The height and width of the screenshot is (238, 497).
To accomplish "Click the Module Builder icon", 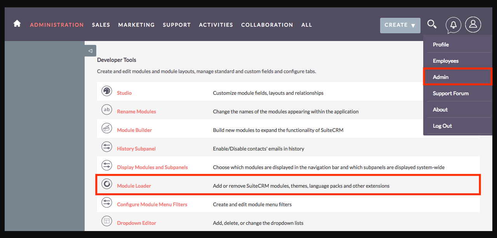I will (x=106, y=128).
